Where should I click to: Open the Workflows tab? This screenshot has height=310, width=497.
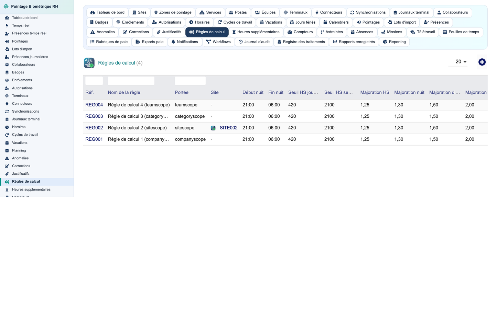coord(218,42)
